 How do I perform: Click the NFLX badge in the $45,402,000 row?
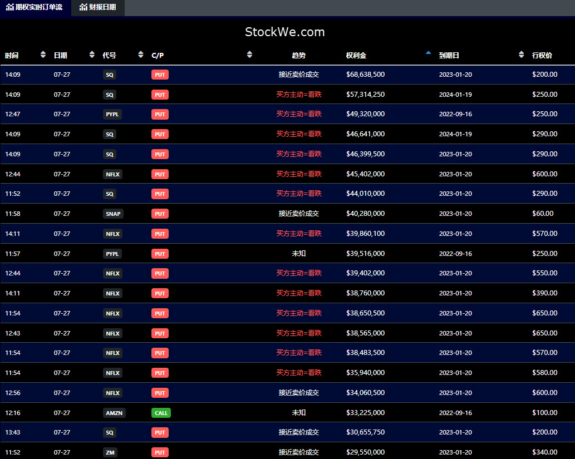click(112, 174)
